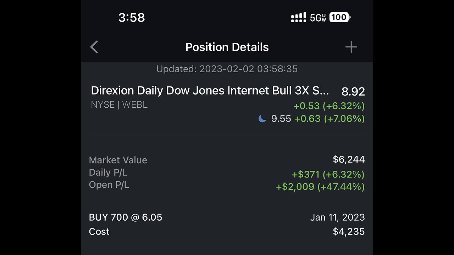Tap the 5G network indicator
The image size is (454, 255).
click(318, 18)
